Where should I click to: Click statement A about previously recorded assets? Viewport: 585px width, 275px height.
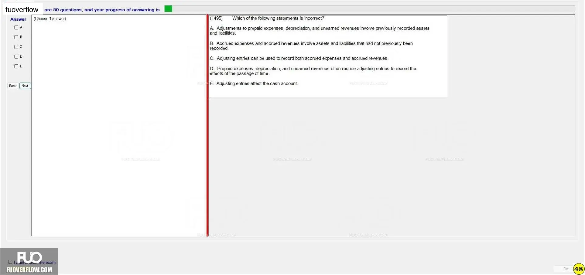[320, 31]
